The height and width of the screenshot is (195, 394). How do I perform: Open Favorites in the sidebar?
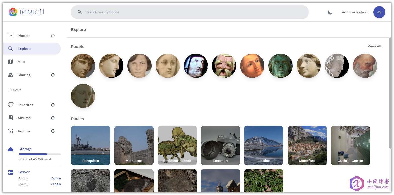click(x=32, y=105)
